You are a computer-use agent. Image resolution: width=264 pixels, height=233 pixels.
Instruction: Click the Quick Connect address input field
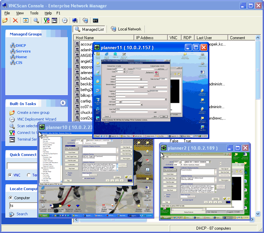[22, 166]
